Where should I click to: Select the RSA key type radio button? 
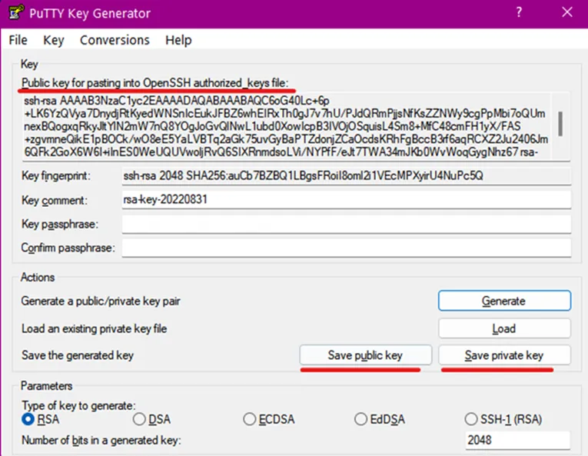pyautogui.click(x=28, y=419)
